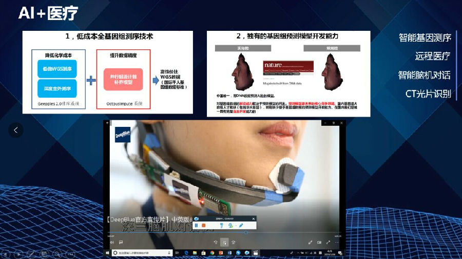Open File Explorer from the taskbar
The image size is (462, 259).
[195, 253]
